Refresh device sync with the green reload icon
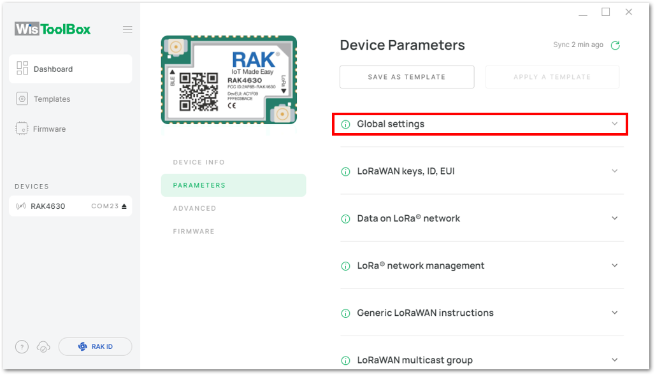 [615, 45]
